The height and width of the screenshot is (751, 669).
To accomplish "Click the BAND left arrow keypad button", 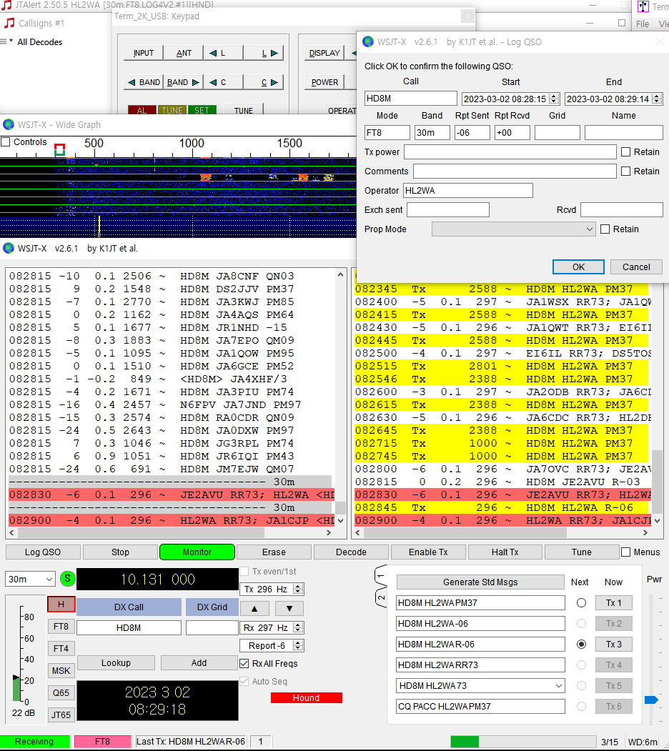I will 144,82.
